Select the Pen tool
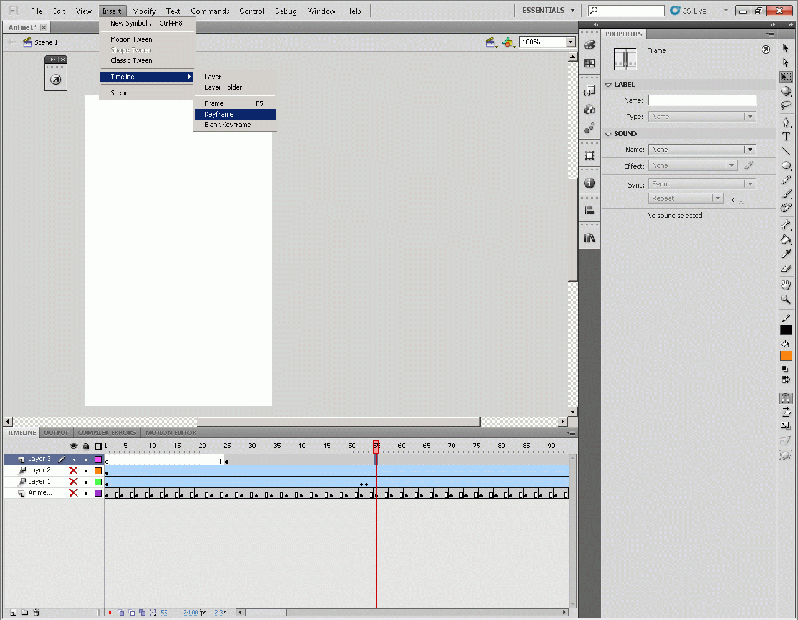 click(x=786, y=122)
